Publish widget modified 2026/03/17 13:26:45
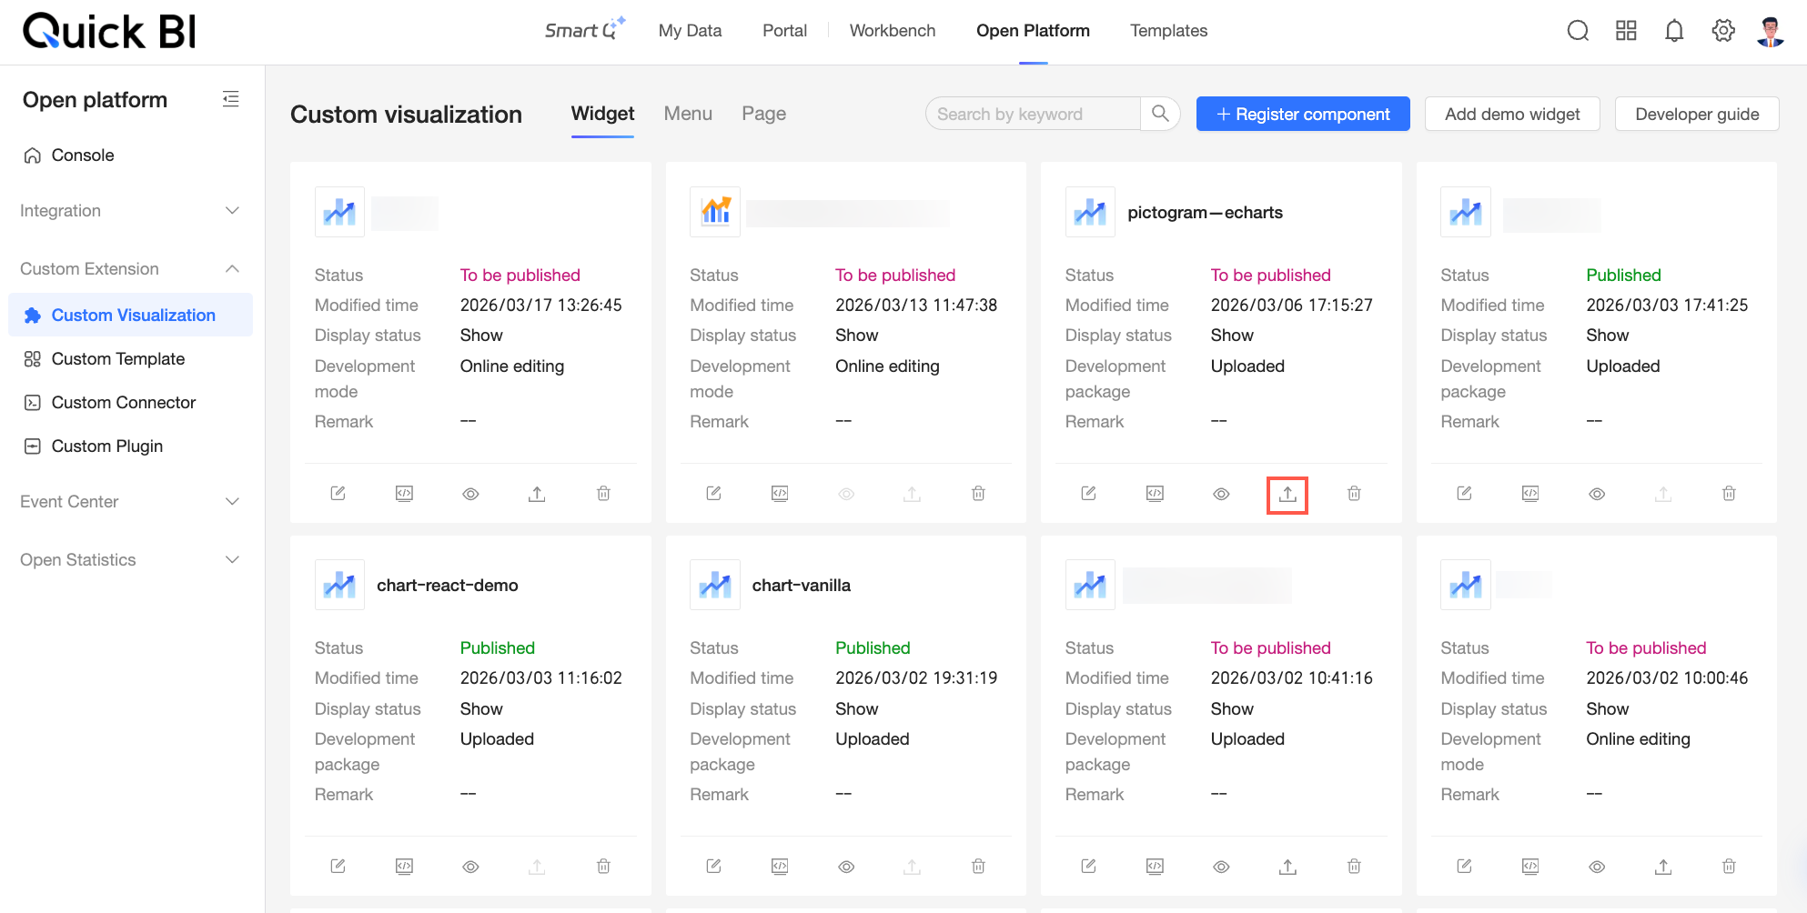The image size is (1807, 913). click(x=537, y=494)
